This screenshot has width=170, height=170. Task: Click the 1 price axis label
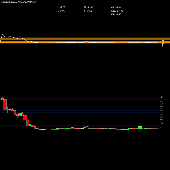(161, 130)
